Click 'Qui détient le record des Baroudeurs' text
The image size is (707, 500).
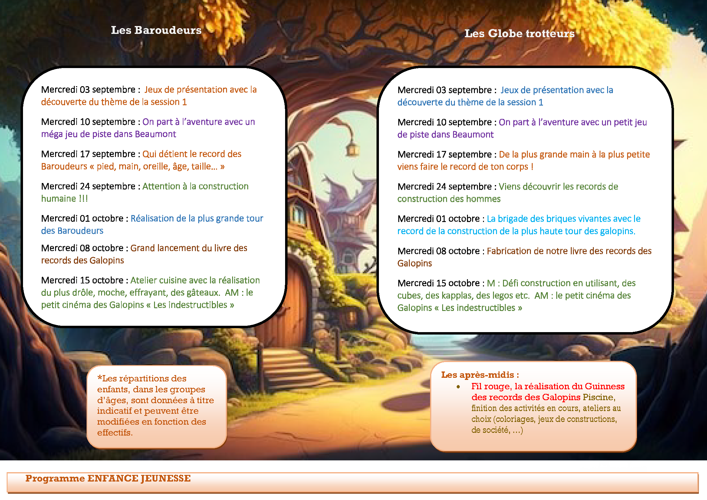(192, 154)
